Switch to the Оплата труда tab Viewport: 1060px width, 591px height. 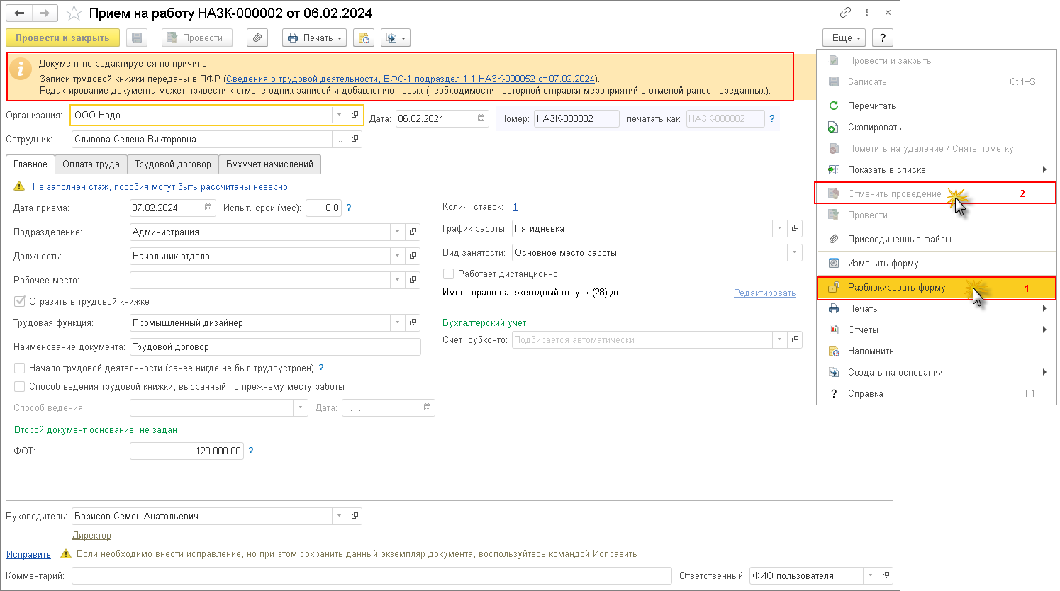(91, 164)
